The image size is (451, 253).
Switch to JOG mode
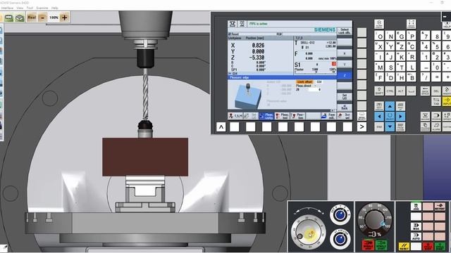pyautogui.click(x=416, y=207)
